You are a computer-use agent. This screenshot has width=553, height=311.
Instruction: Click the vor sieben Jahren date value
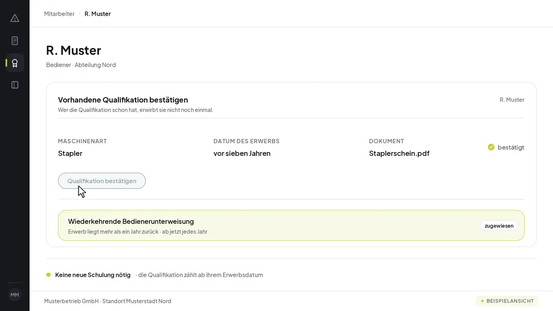pyautogui.click(x=242, y=153)
